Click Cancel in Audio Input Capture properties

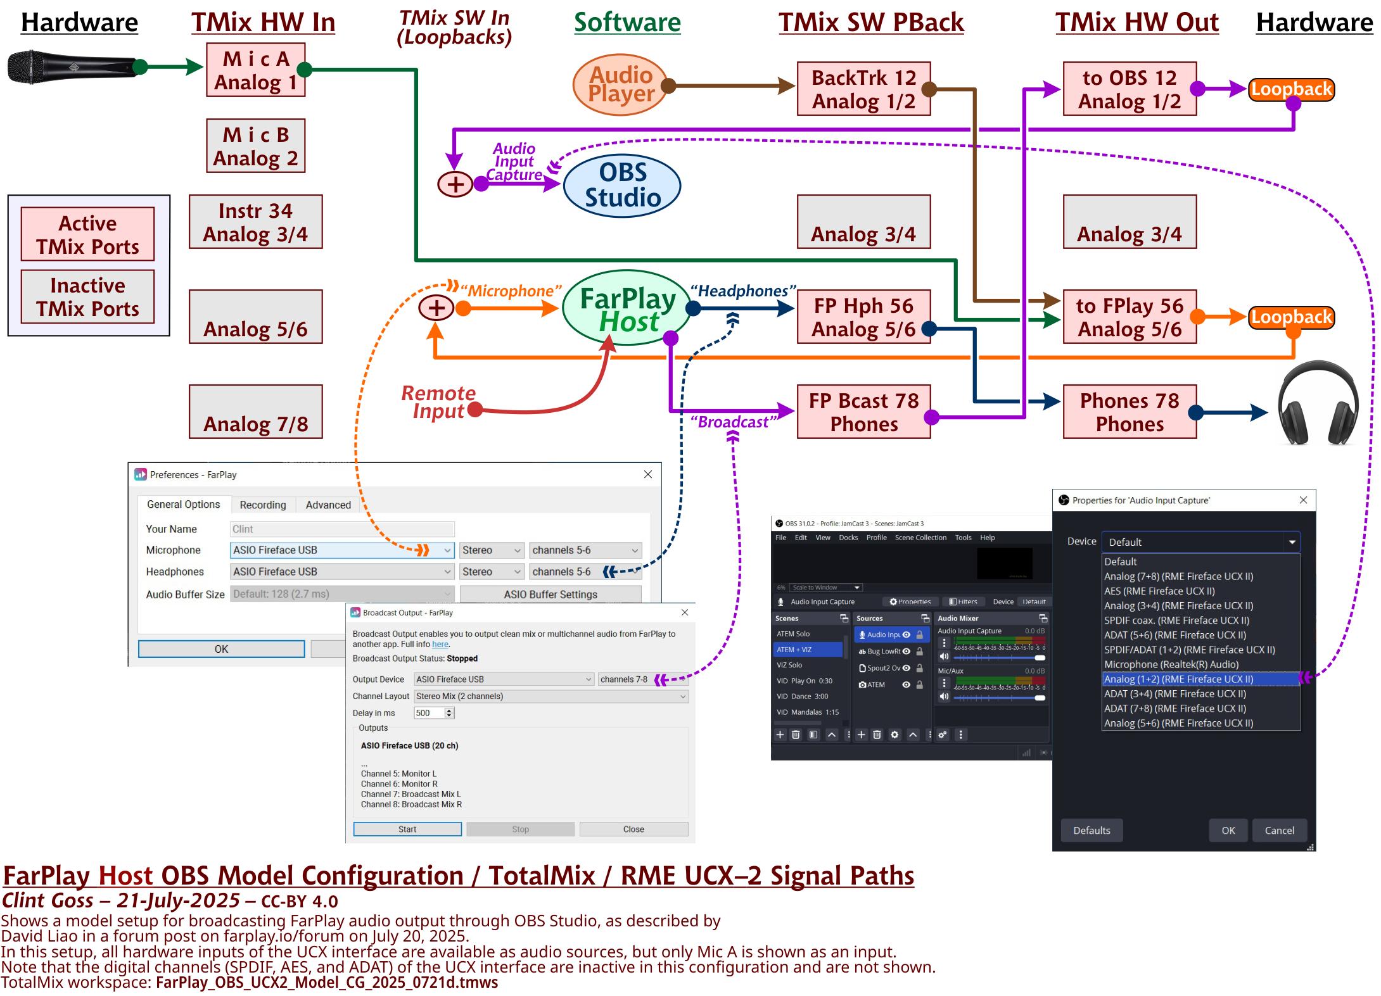point(1279,831)
